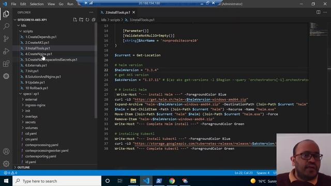The height and width of the screenshot is (186, 331).
Task: Open 4.CreateNginx.ps1 file
Action: (x=39, y=54)
